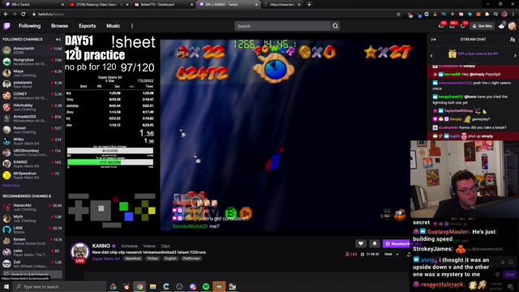
Task: Click into the Twitch search field
Action: (x=282, y=26)
